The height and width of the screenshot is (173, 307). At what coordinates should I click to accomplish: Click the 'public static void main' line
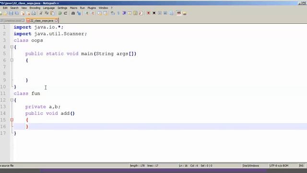81,53
